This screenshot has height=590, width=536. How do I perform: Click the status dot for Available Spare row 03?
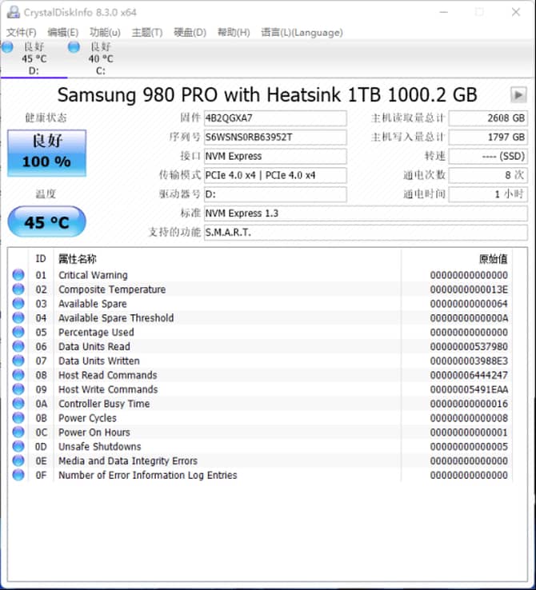pyautogui.click(x=18, y=304)
